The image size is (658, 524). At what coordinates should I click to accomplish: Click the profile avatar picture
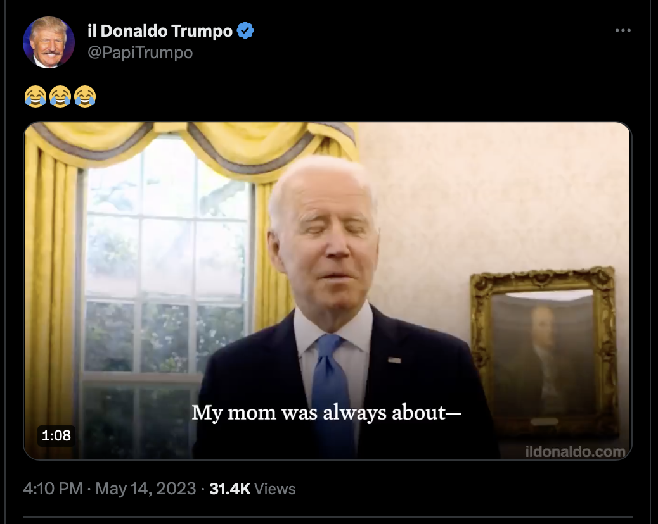49,42
